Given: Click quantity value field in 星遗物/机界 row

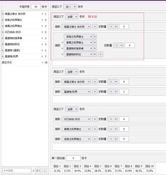Looking at the screenshot, I should [124, 92].
